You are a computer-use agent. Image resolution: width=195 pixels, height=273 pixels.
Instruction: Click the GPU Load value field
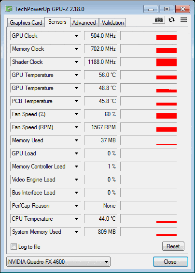click(x=101, y=153)
